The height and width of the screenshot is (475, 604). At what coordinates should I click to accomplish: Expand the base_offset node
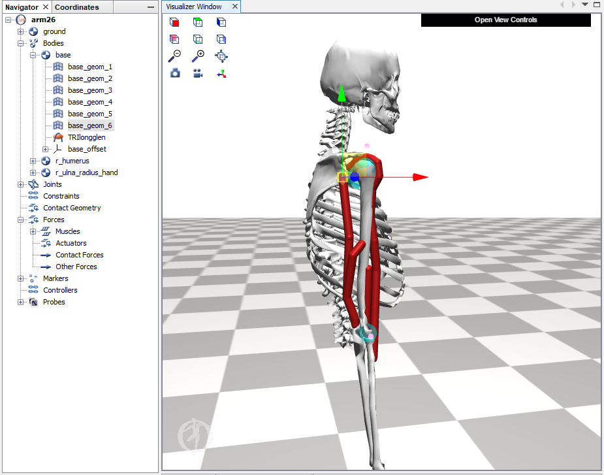45,149
